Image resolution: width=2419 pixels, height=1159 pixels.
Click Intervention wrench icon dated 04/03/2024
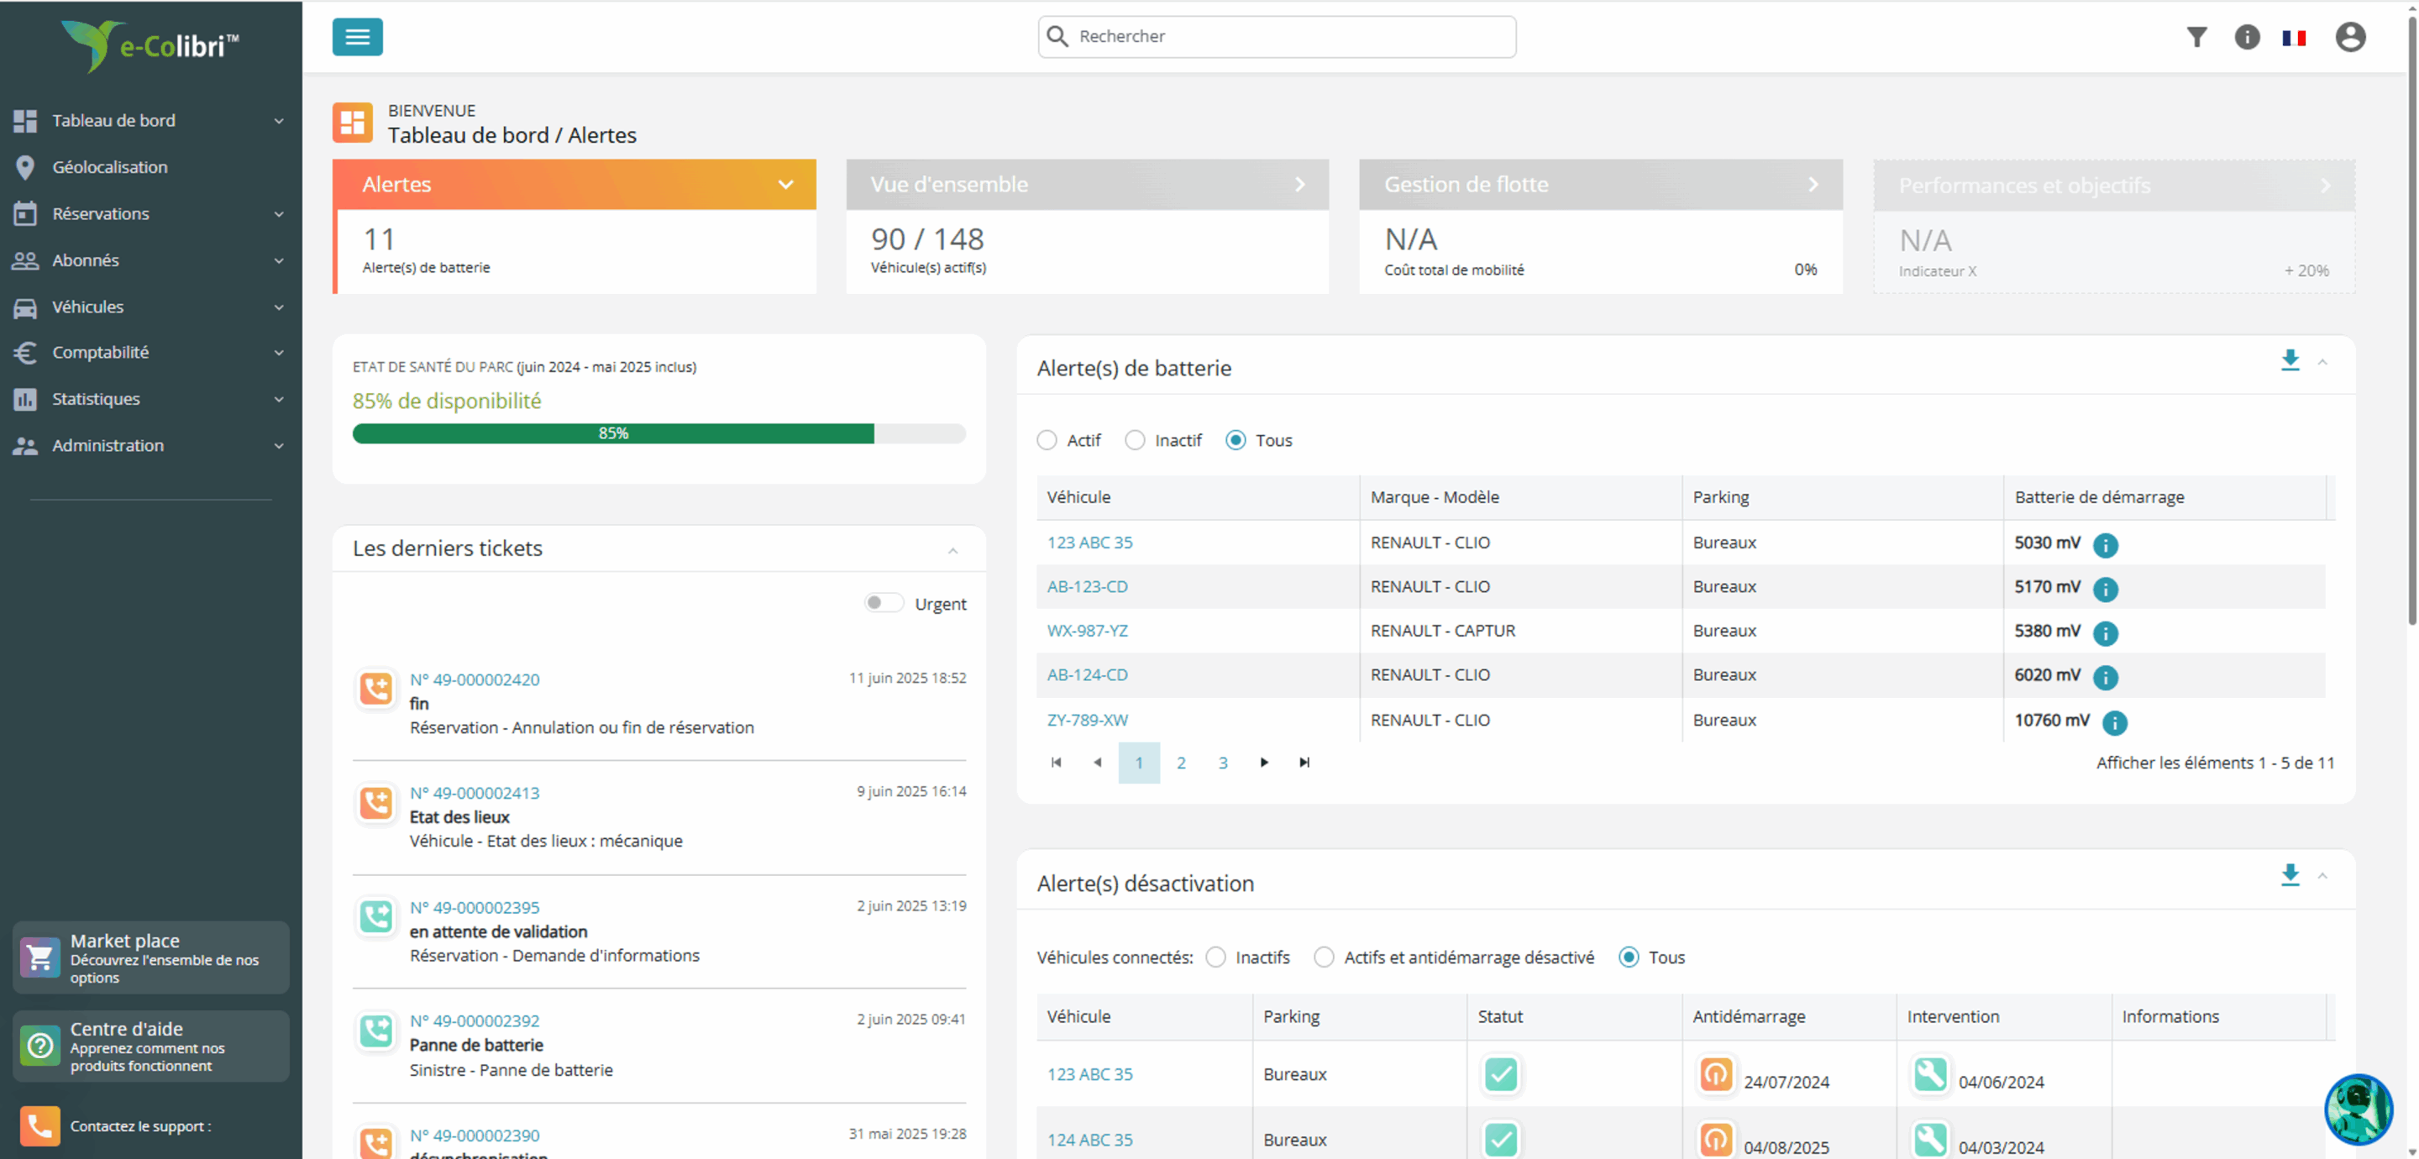[x=1930, y=1140]
